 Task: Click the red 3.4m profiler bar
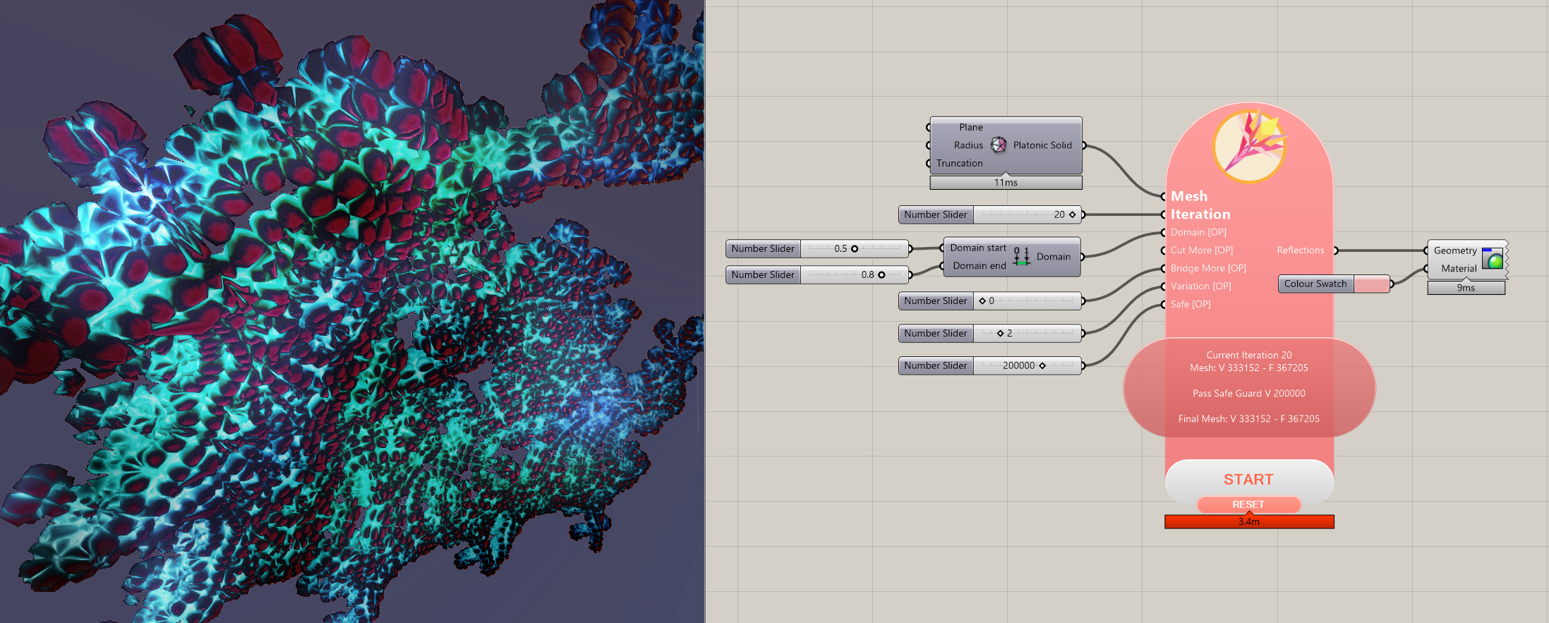pyautogui.click(x=1249, y=521)
